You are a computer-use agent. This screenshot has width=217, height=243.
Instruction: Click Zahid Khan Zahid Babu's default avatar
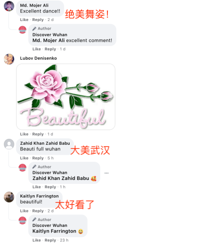pyautogui.click(x=9, y=144)
